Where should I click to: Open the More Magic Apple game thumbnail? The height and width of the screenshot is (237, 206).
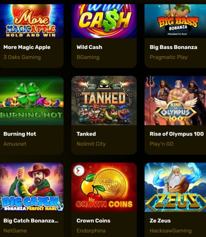(32, 21)
